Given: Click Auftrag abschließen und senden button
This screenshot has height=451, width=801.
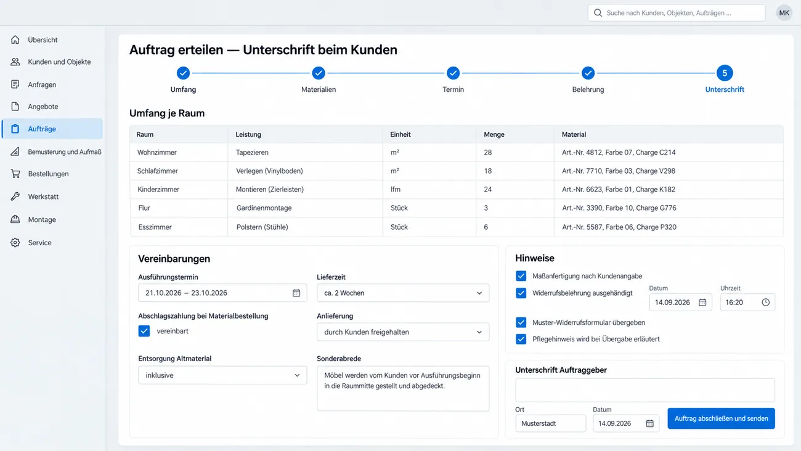Looking at the screenshot, I should (721, 418).
